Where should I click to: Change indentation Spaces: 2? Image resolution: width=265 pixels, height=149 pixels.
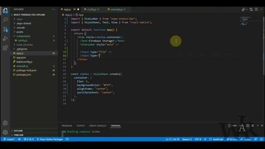(187, 139)
